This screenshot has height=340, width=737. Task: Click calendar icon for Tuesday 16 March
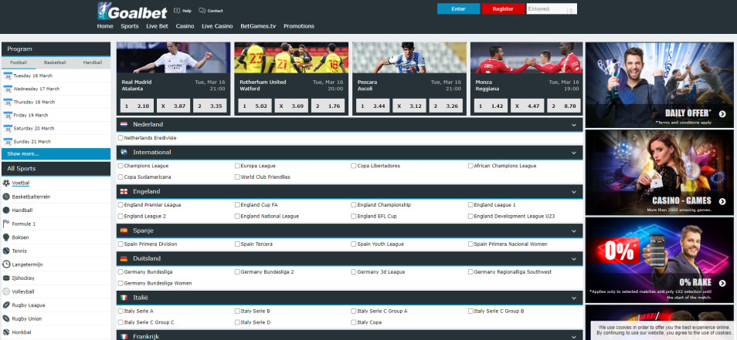pos(7,76)
